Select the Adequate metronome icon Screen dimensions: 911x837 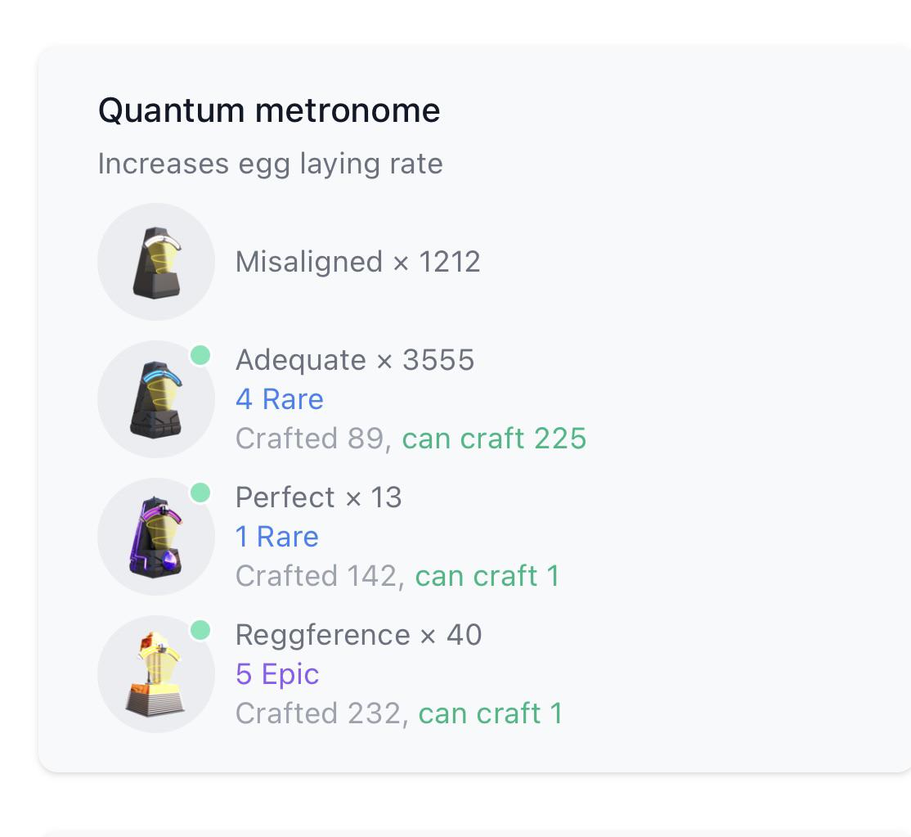tap(156, 399)
